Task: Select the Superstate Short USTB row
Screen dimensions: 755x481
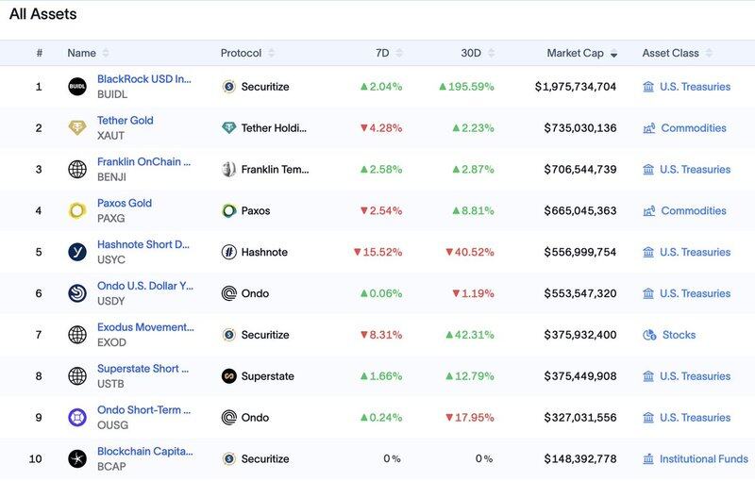Action: click(377, 376)
